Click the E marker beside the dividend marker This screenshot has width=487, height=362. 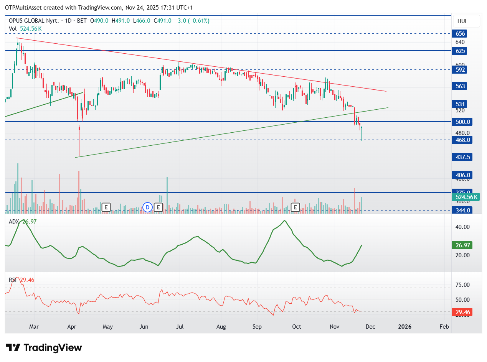(158, 207)
